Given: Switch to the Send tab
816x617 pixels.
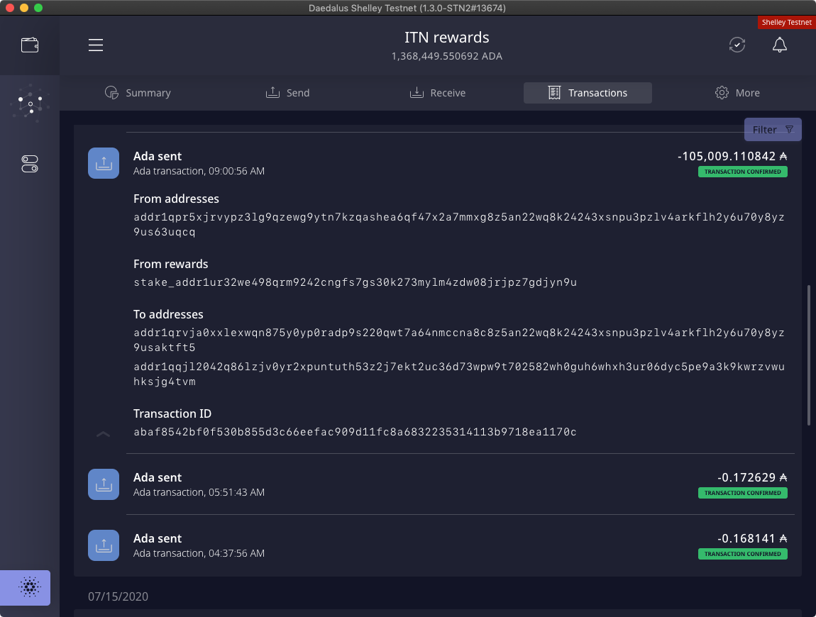Looking at the screenshot, I should pos(287,93).
